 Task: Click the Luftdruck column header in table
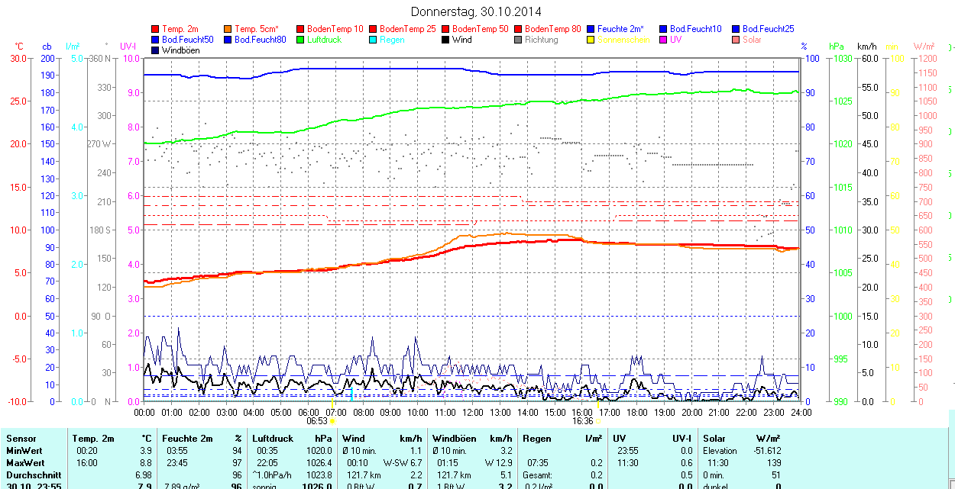(x=273, y=439)
